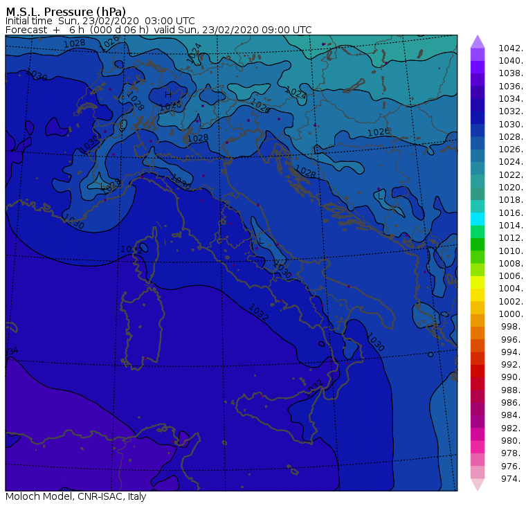Click the '1042.' legend value
The width and height of the screenshot is (526, 506).
click(511, 48)
